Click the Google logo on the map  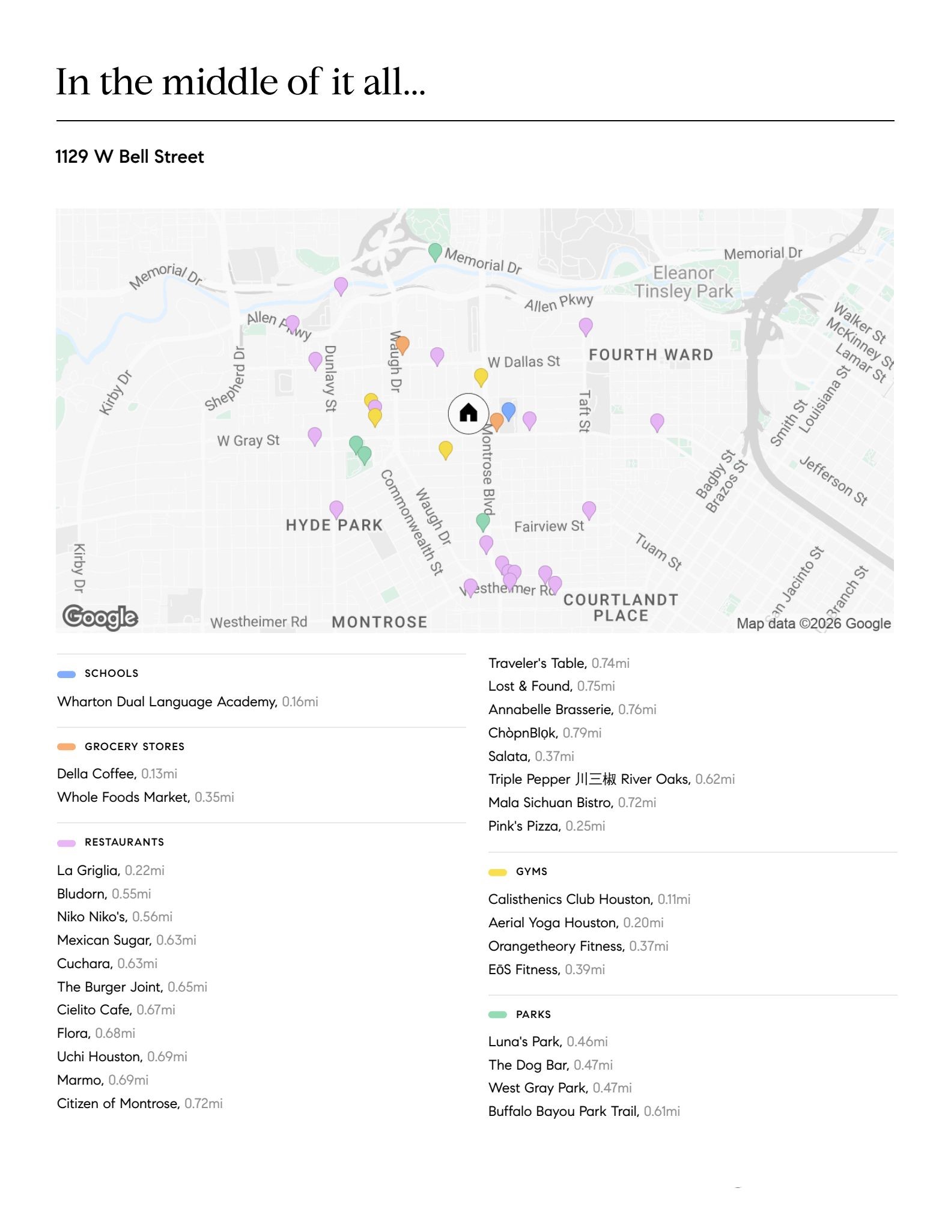click(100, 617)
